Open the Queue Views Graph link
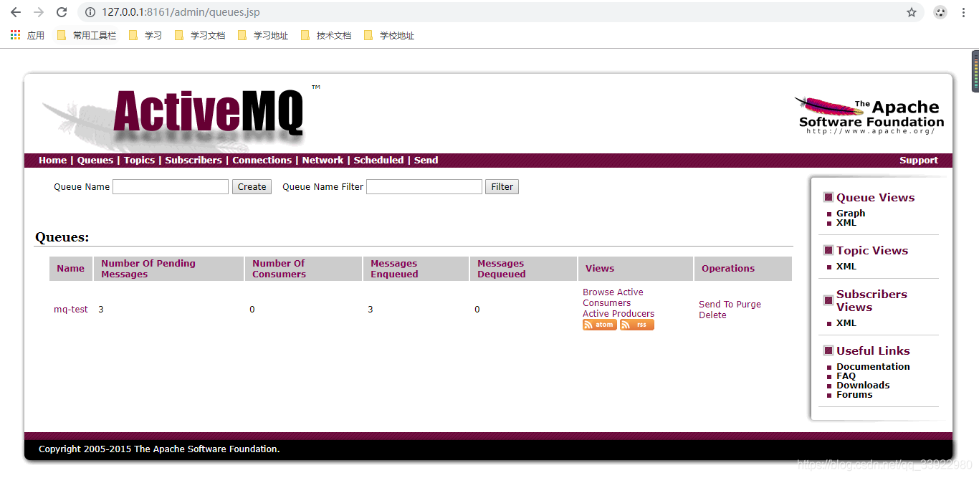 (x=851, y=214)
